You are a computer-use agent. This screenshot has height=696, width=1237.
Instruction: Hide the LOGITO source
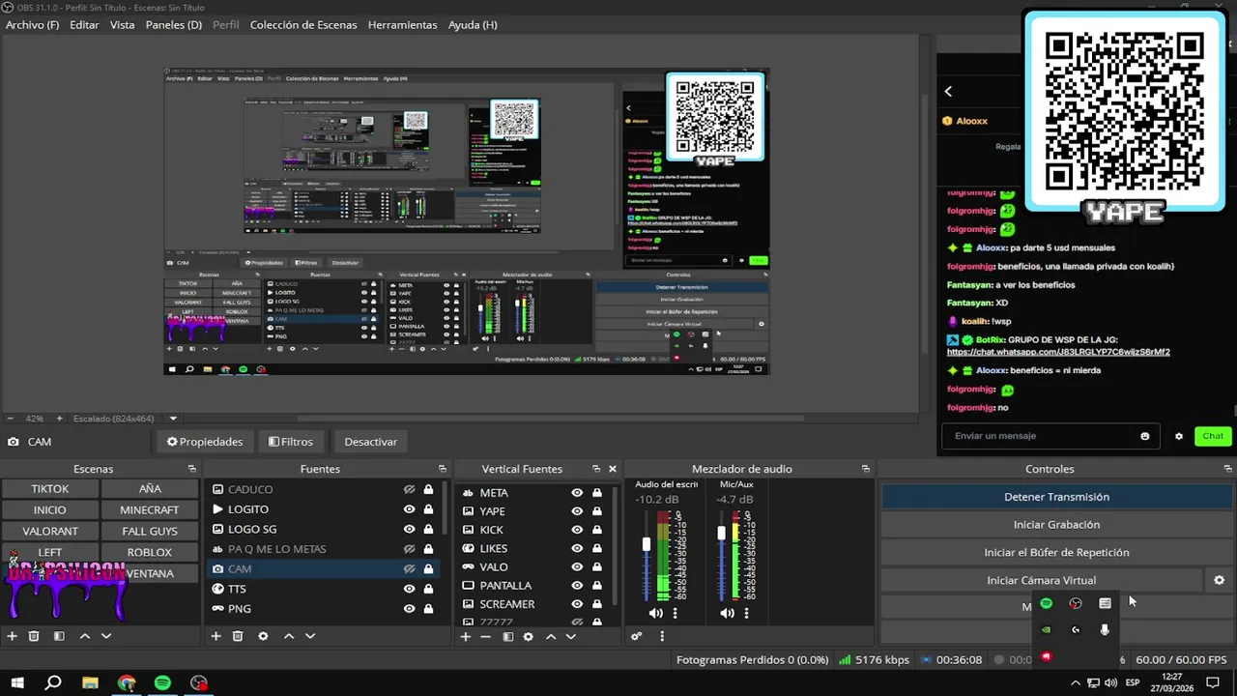tap(410, 509)
